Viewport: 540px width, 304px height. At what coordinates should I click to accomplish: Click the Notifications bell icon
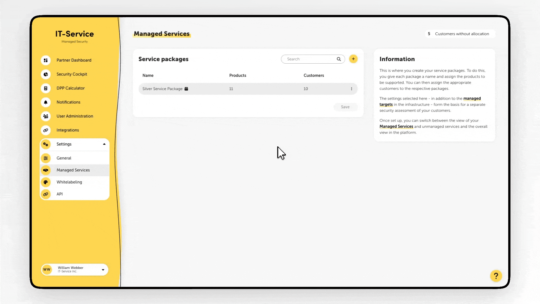click(x=46, y=102)
